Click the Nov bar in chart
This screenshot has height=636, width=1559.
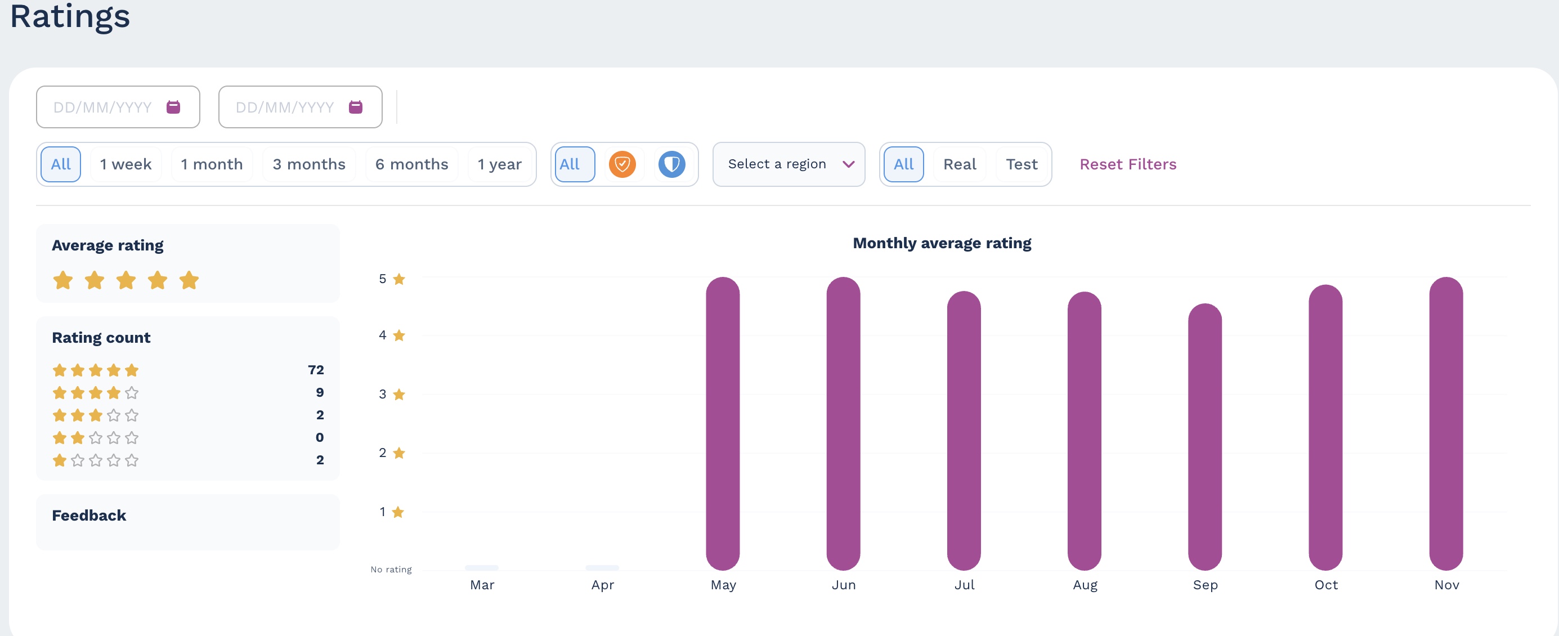(1446, 424)
